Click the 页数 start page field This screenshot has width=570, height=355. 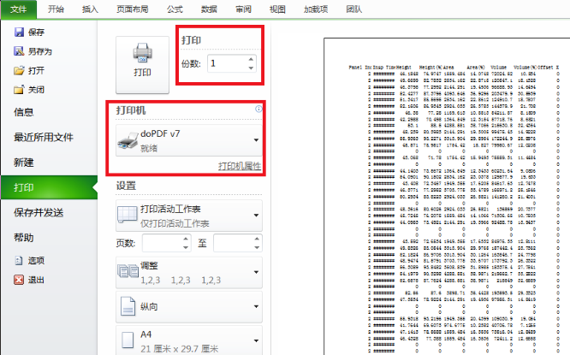coord(162,243)
